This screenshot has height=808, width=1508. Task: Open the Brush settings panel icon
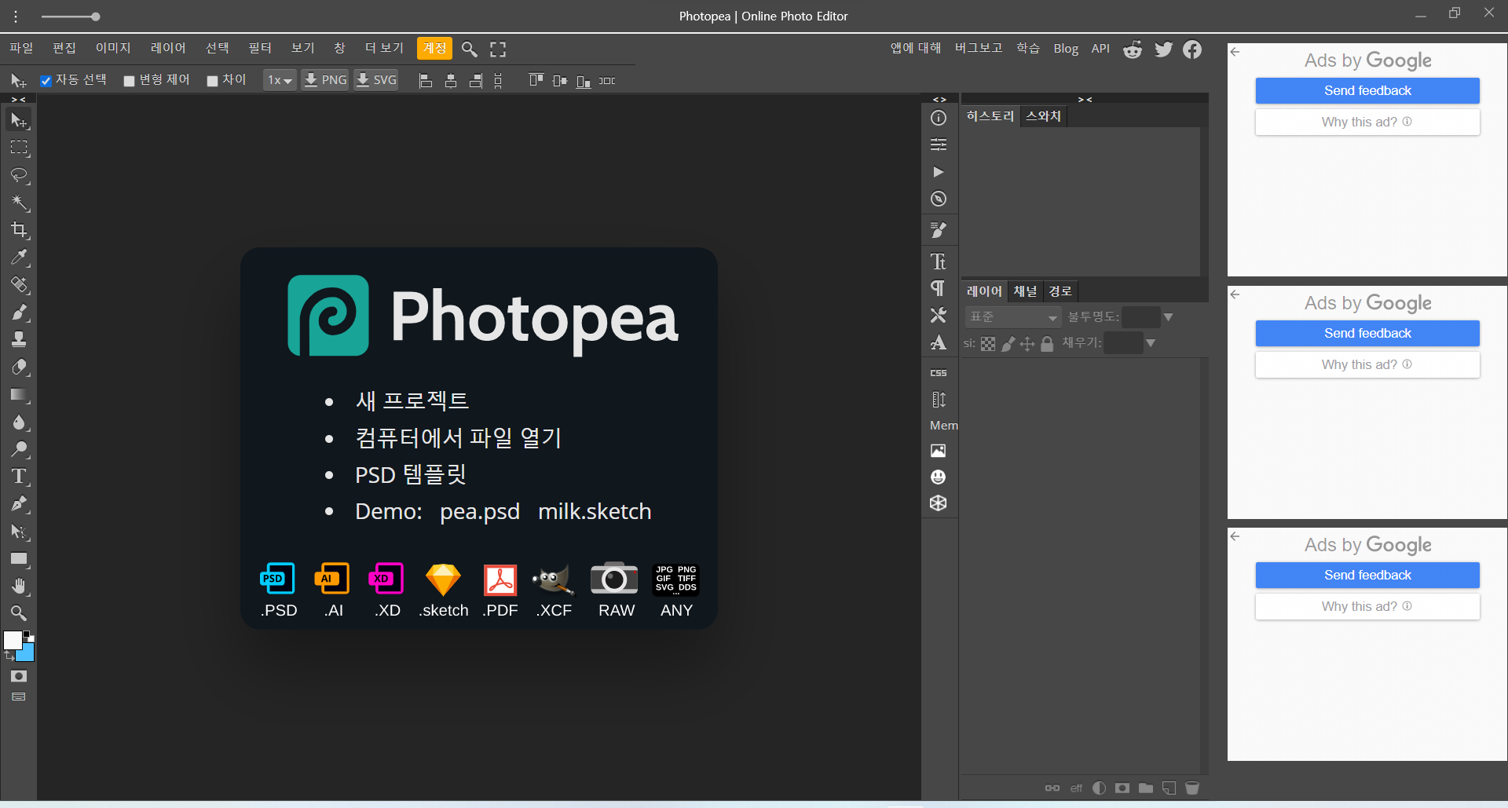point(939,230)
